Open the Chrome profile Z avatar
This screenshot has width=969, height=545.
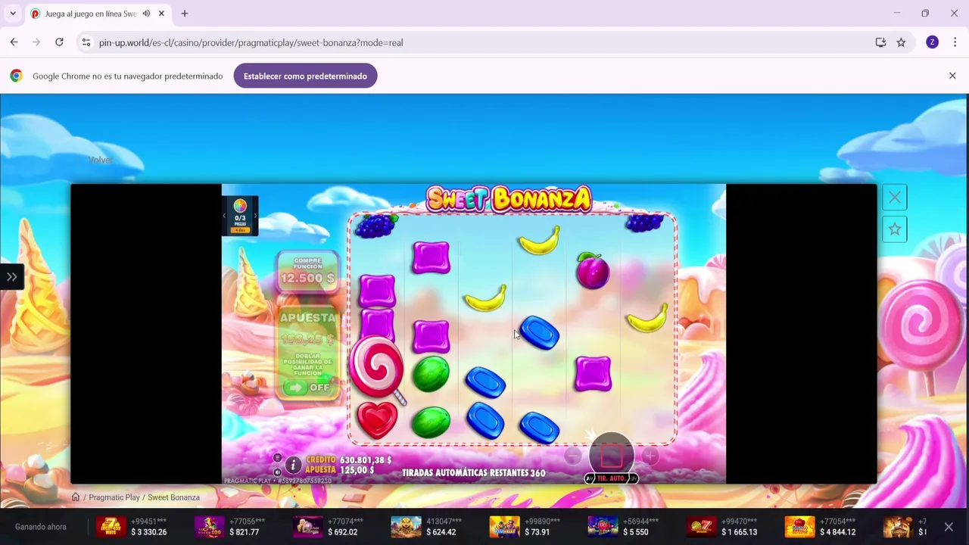coord(932,42)
